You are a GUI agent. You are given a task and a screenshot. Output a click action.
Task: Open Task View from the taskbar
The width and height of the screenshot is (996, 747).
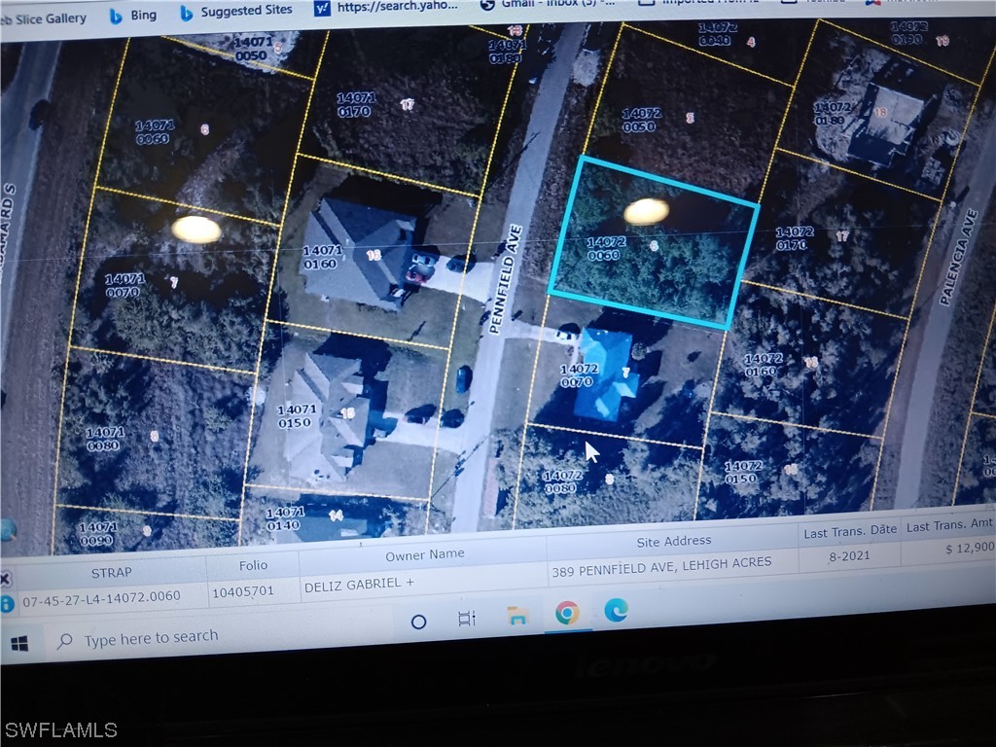pyautogui.click(x=467, y=619)
